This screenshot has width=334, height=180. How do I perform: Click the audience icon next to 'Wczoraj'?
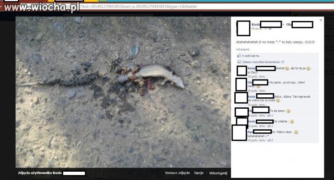tap(270, 28)
